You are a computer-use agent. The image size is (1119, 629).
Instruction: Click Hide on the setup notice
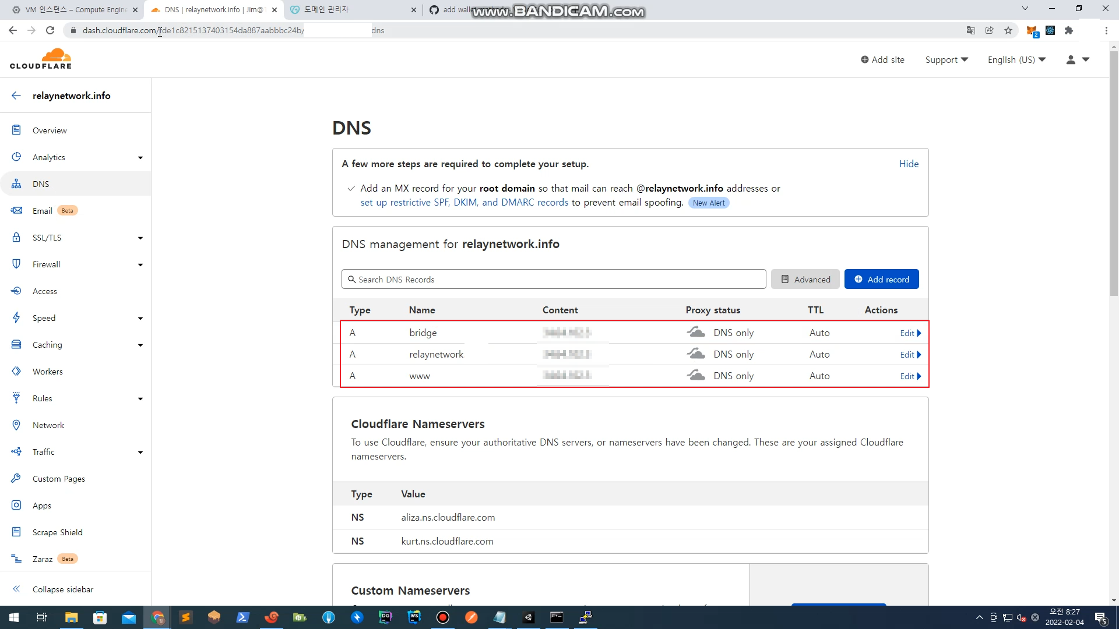click(909, 164)
